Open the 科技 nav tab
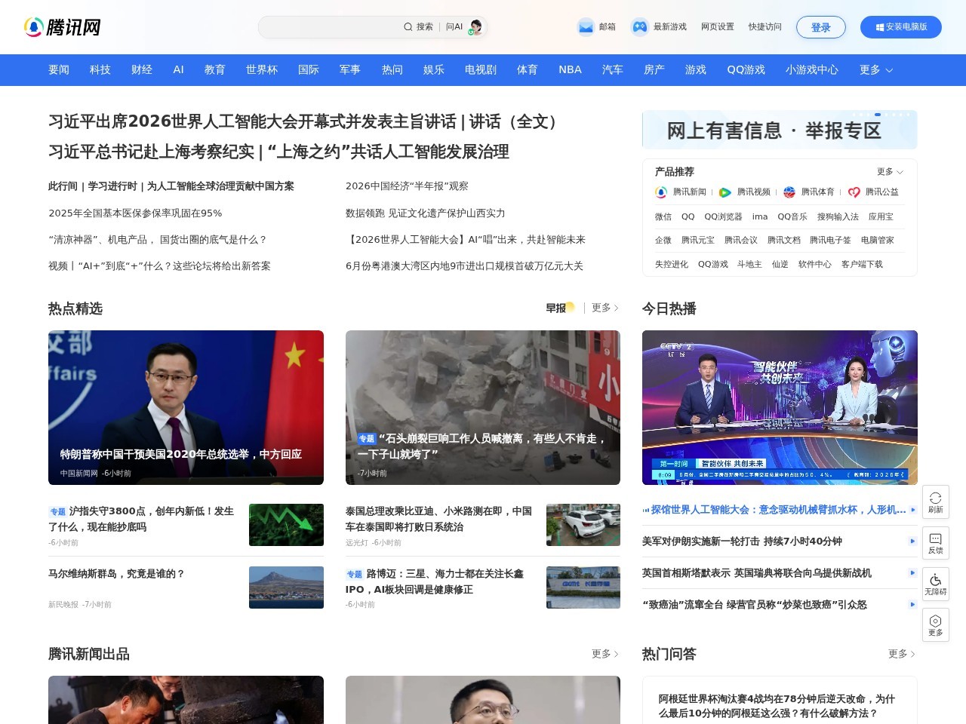 pyautogui.click(x=100, y=69)
